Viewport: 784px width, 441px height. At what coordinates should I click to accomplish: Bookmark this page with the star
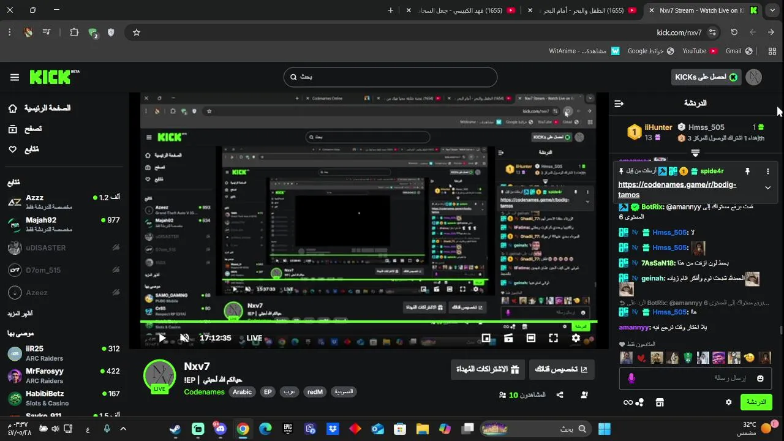(137, 32)
